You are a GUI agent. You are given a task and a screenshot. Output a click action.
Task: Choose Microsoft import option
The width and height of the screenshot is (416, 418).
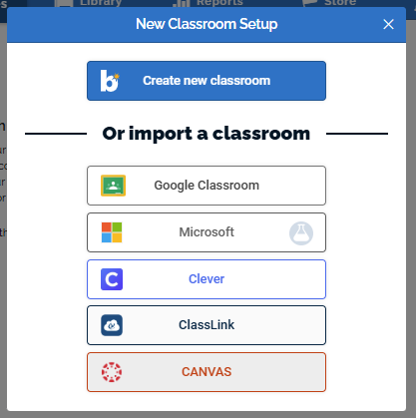pos(207,232)
